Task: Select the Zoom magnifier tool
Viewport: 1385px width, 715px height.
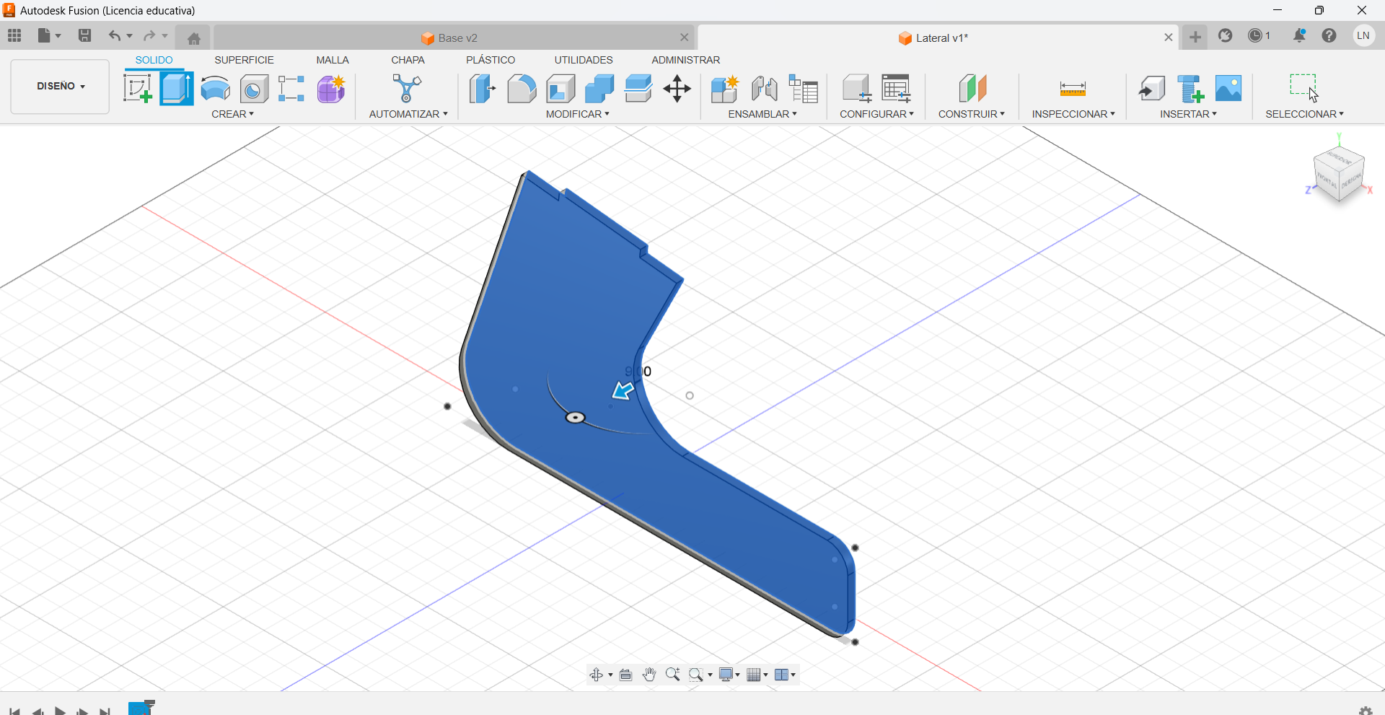Action: click(x=672, y=675)
